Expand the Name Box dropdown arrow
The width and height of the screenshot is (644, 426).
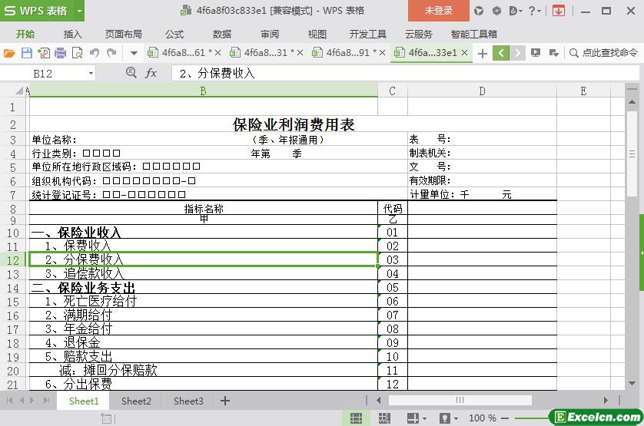[91, 73]
